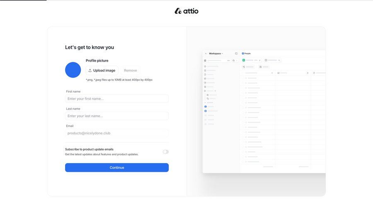The image size is (373, 200).
Task: Click the blue Continue button
Action: [x=117, y=167]
